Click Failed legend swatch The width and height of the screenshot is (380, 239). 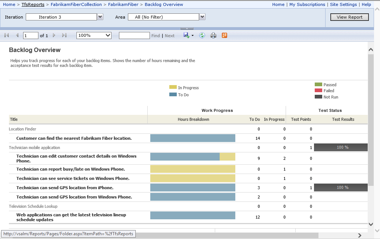point(318,90)
